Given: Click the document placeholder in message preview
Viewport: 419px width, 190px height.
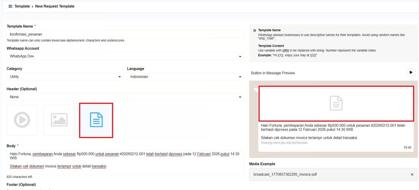Looking at the screenshot, I should [x=336, y=104].
